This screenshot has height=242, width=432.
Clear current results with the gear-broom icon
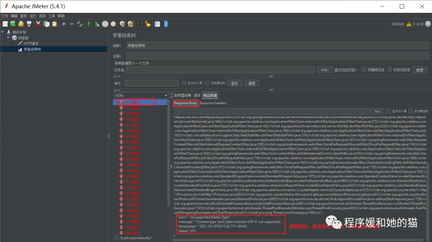122,24
